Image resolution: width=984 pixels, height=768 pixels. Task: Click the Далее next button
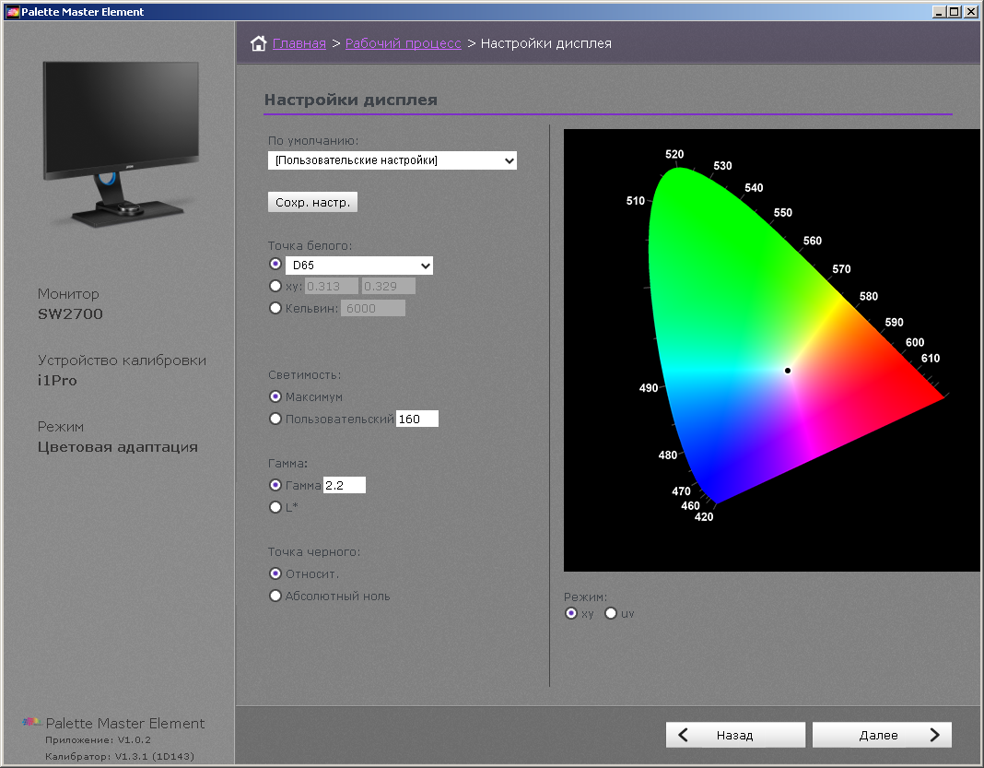[882, 735]
